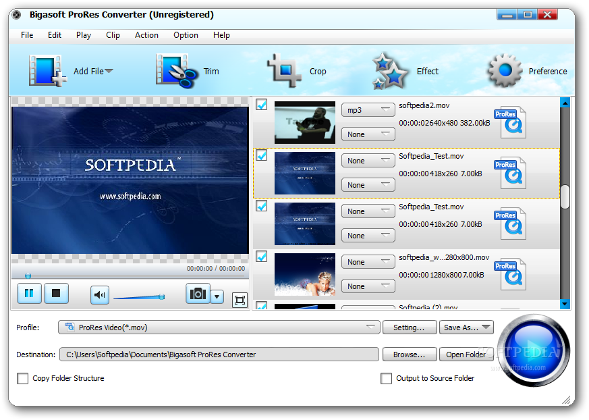Pause the video preview
Image resolution: width=589 pixels, height=420 pixels.
click(x=29, y=293)
